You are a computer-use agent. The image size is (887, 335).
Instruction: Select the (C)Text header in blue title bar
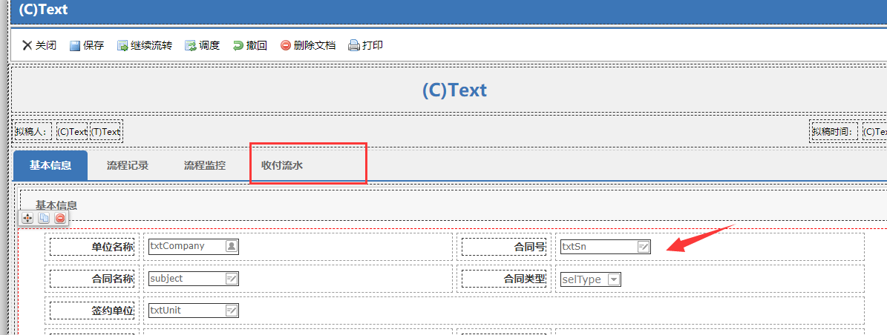(x=43, y=10)
